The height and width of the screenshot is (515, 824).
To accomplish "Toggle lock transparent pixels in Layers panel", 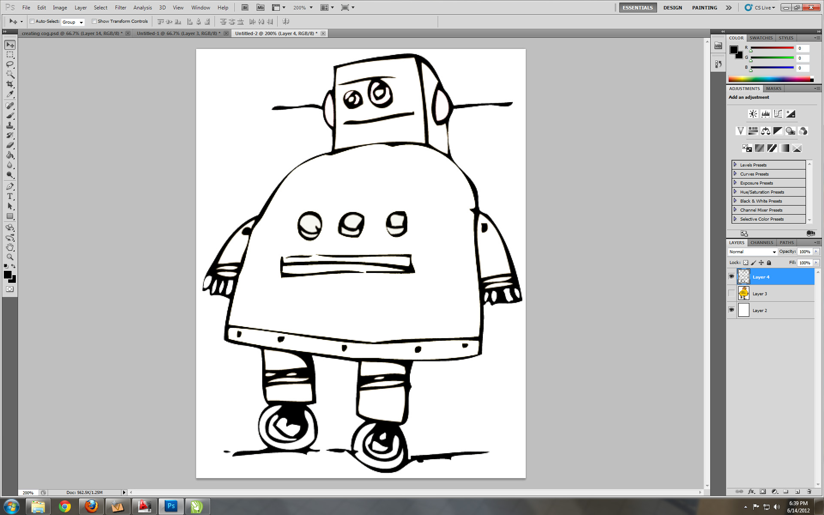I will tap(745, 263).
